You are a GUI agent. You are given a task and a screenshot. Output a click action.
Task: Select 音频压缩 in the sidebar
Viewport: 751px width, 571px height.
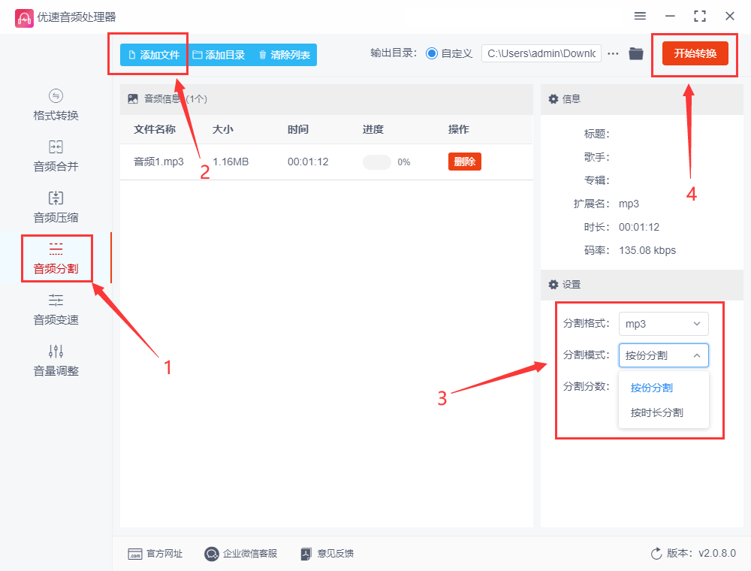(56, 207)
